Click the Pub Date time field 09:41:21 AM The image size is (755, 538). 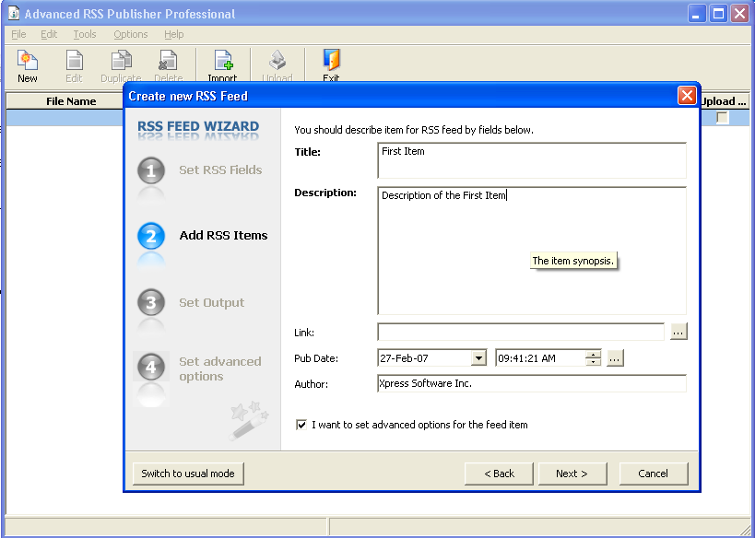[540, 358]
